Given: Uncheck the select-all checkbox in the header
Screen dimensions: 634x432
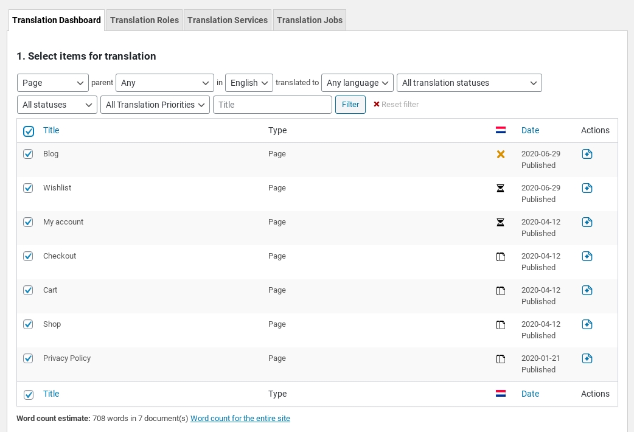Looking at the screenshot, I should pyautogui.click(x=29, y=131).
